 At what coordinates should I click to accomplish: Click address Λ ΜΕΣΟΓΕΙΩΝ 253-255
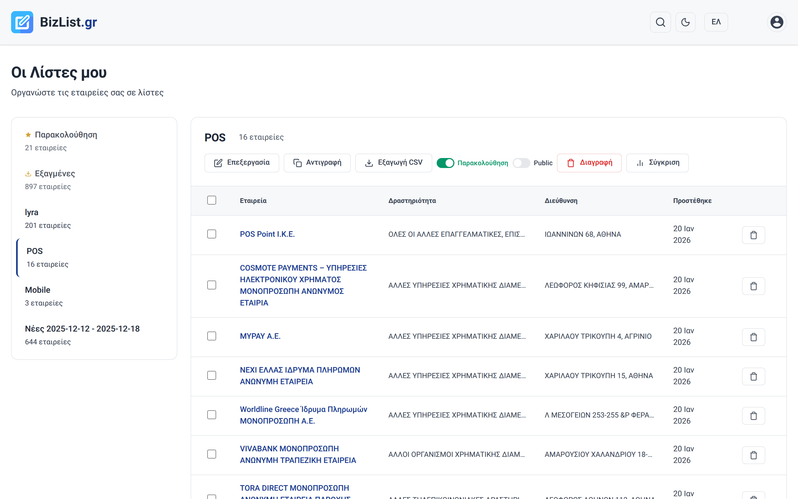(599, 415)
